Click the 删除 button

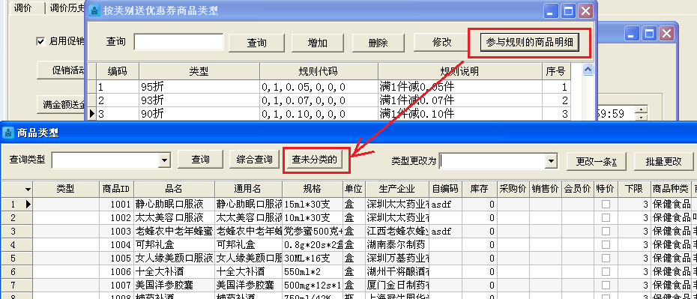click(x=378, y=43)
